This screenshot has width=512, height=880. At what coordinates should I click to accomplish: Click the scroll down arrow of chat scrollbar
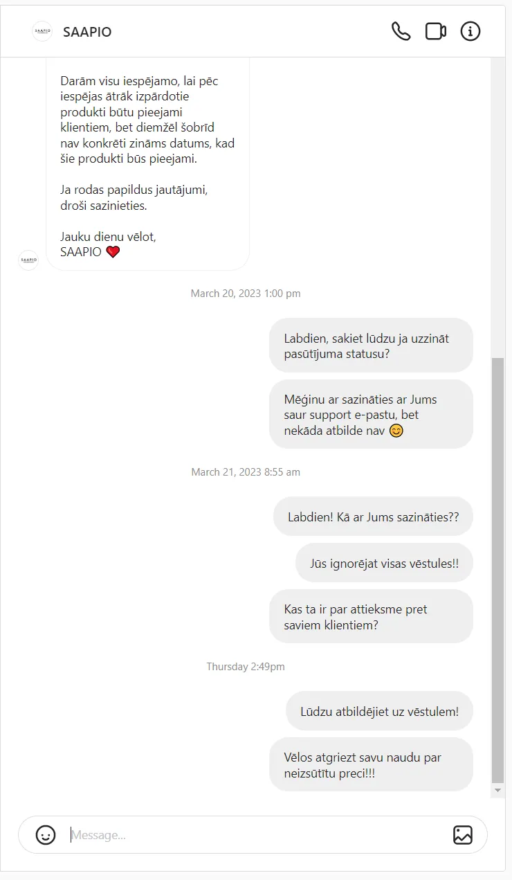pyautogui.click(x=497, y=790)
